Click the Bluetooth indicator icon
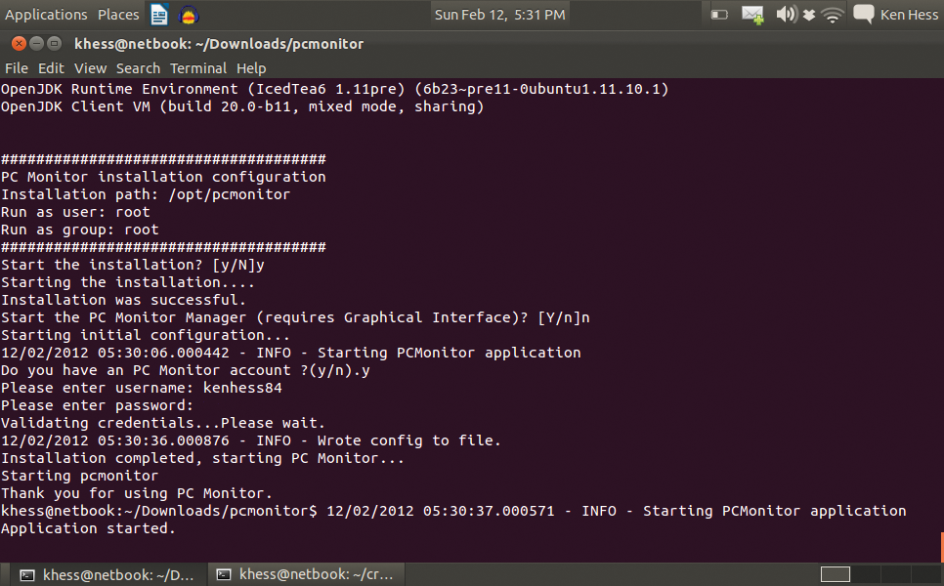 tap(809, 14)
